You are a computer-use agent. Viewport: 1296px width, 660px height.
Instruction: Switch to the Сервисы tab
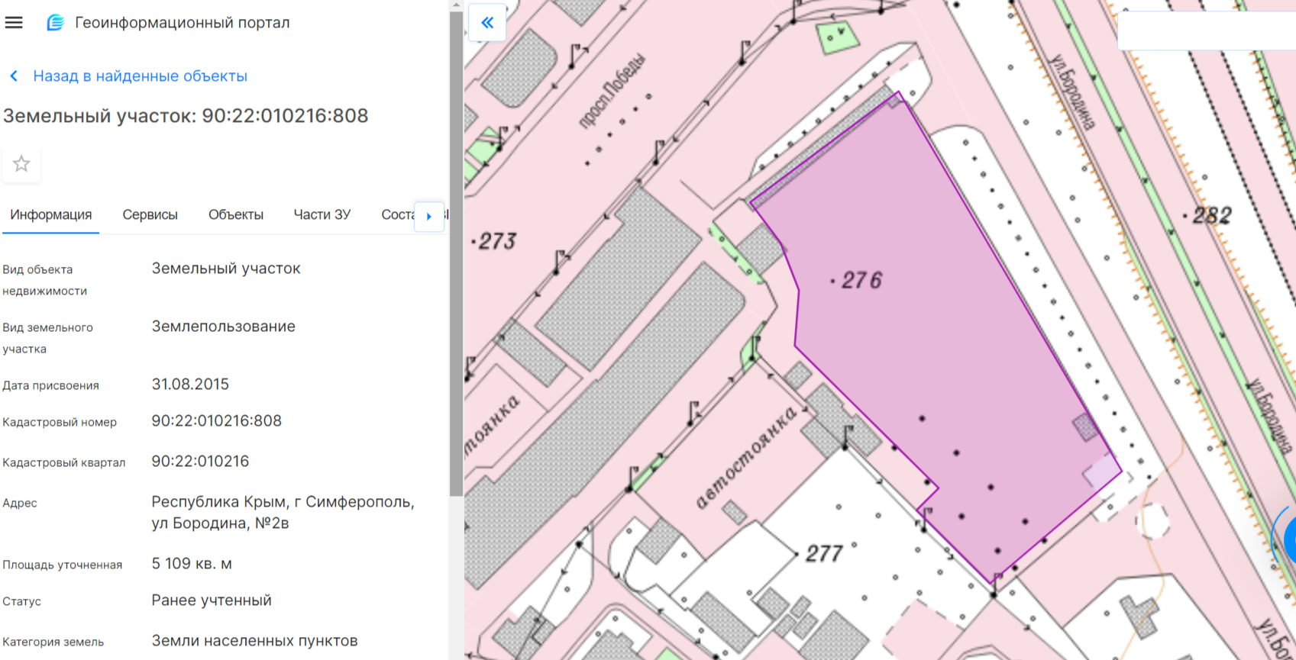pos(150,215)
